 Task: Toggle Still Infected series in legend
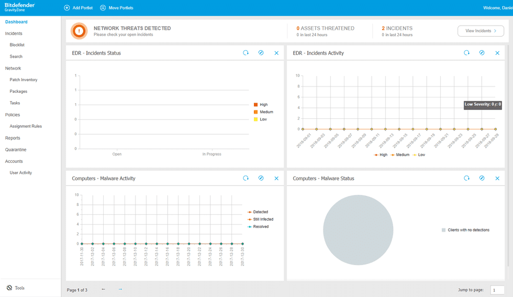tap(261, 219)
